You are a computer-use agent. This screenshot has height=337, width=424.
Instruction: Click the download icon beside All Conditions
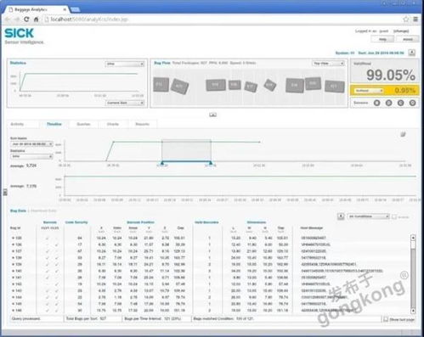point(341,216)
